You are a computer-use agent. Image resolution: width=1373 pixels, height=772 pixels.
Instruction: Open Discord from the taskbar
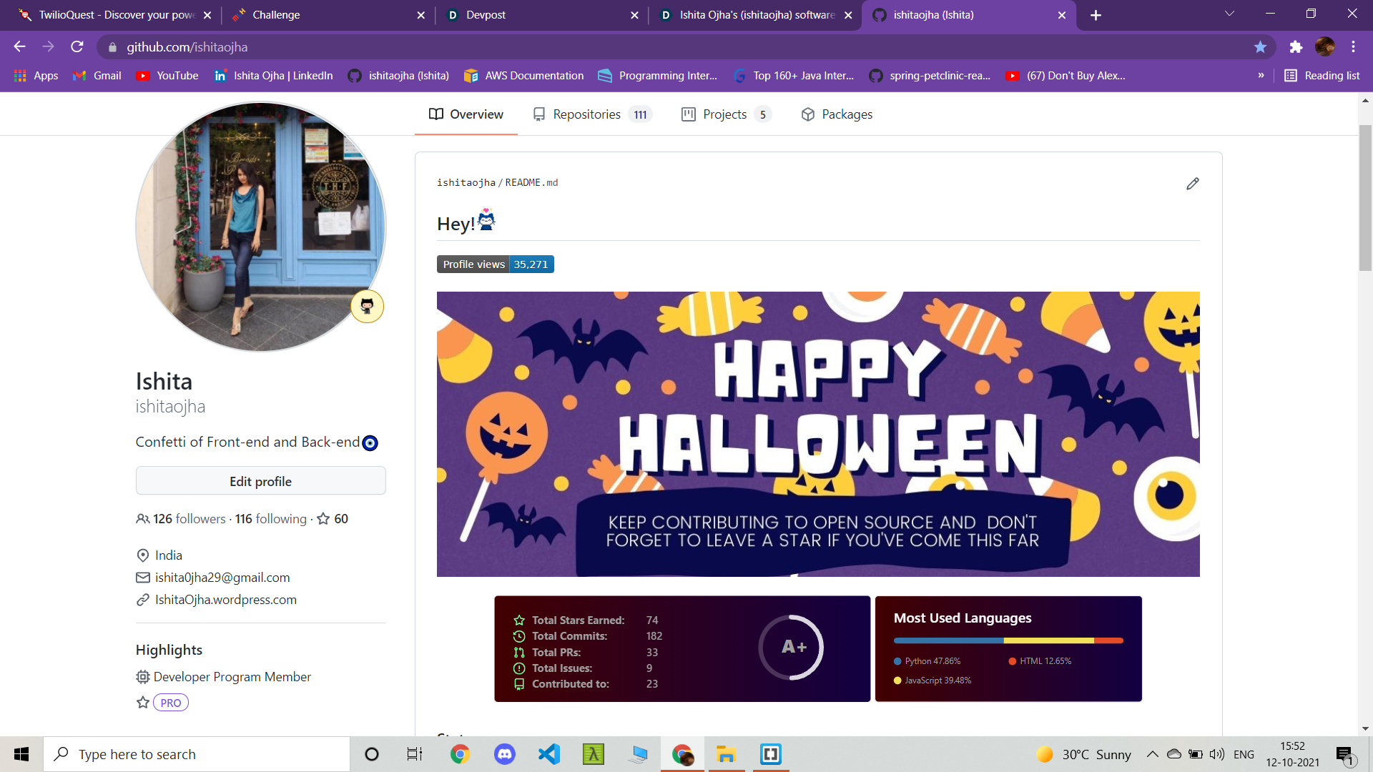point(505,754)
